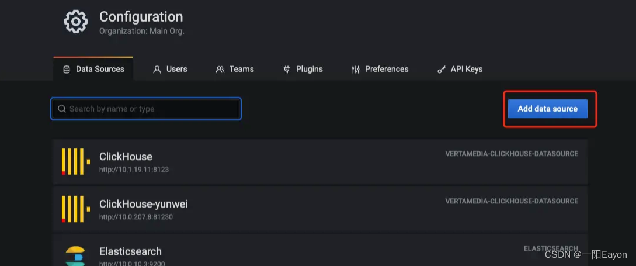Open the Data Sources tab
Viewport: 636px width, 266px height.
(x=93, y=69)
